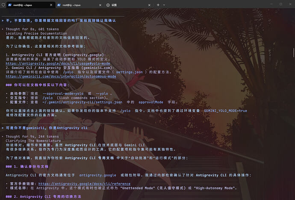This screenshot has width=295, height=200.
Task: Click text 'Thought for 8s, 601 tokens'
Action: (x=32, y=29)
